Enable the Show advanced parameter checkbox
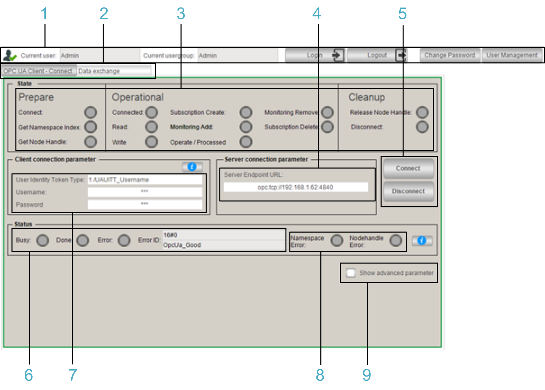 pyautogui.click(x=351, y=273)
